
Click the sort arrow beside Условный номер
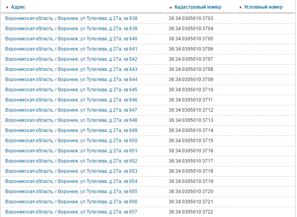(241, 7)
